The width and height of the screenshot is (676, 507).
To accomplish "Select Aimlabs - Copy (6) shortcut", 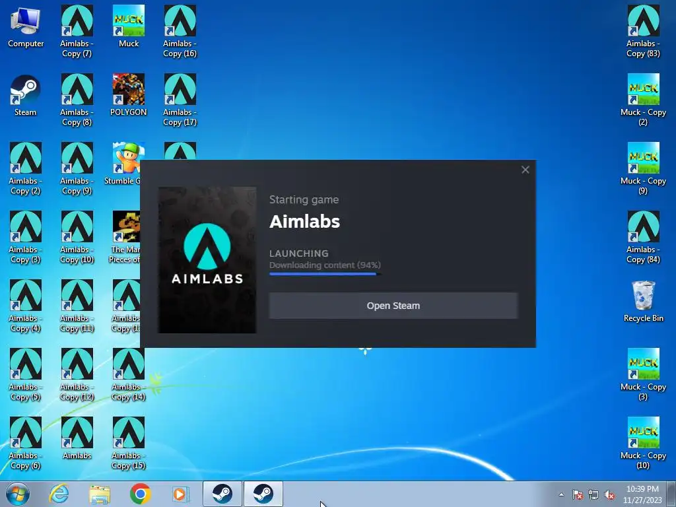I will [x=26, y=443].
